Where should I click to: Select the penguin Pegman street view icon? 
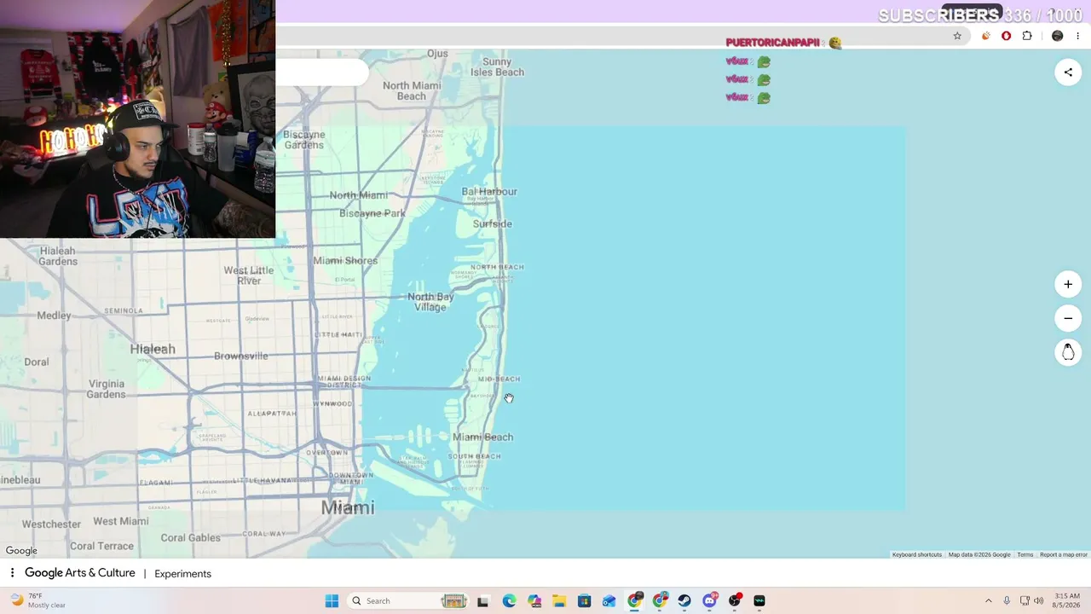(x=1068, y=352)
